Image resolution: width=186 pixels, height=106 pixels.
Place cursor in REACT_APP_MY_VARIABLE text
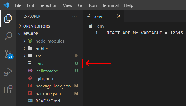click(134, 33)
